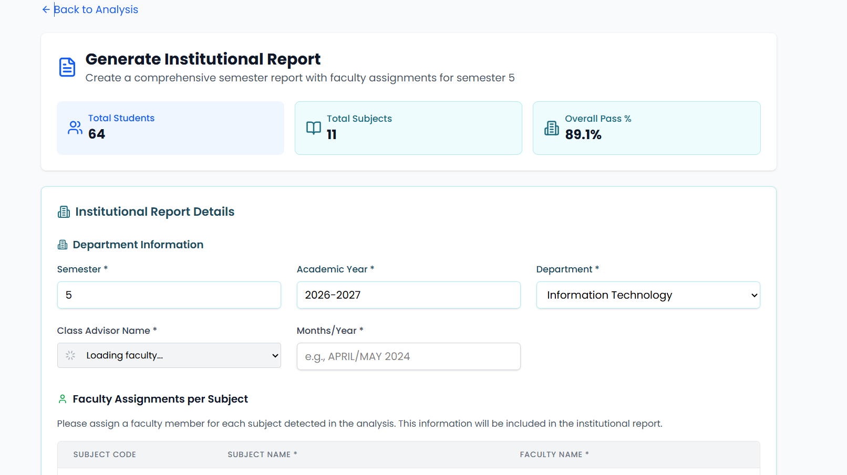
Task: Click the Total Subjects value 11
Action: 332,134
